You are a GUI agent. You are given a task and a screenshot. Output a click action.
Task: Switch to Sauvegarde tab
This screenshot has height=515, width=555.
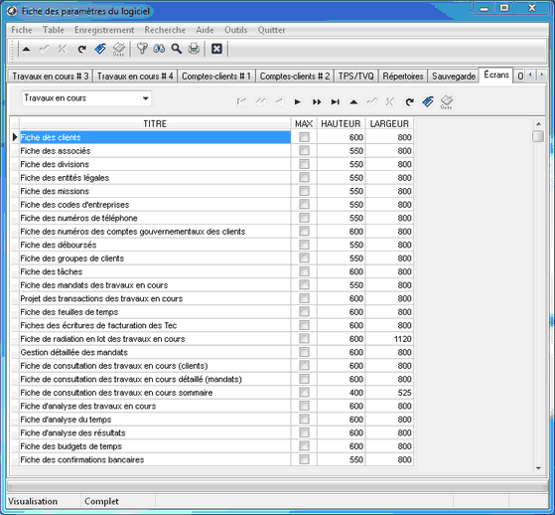454,77
